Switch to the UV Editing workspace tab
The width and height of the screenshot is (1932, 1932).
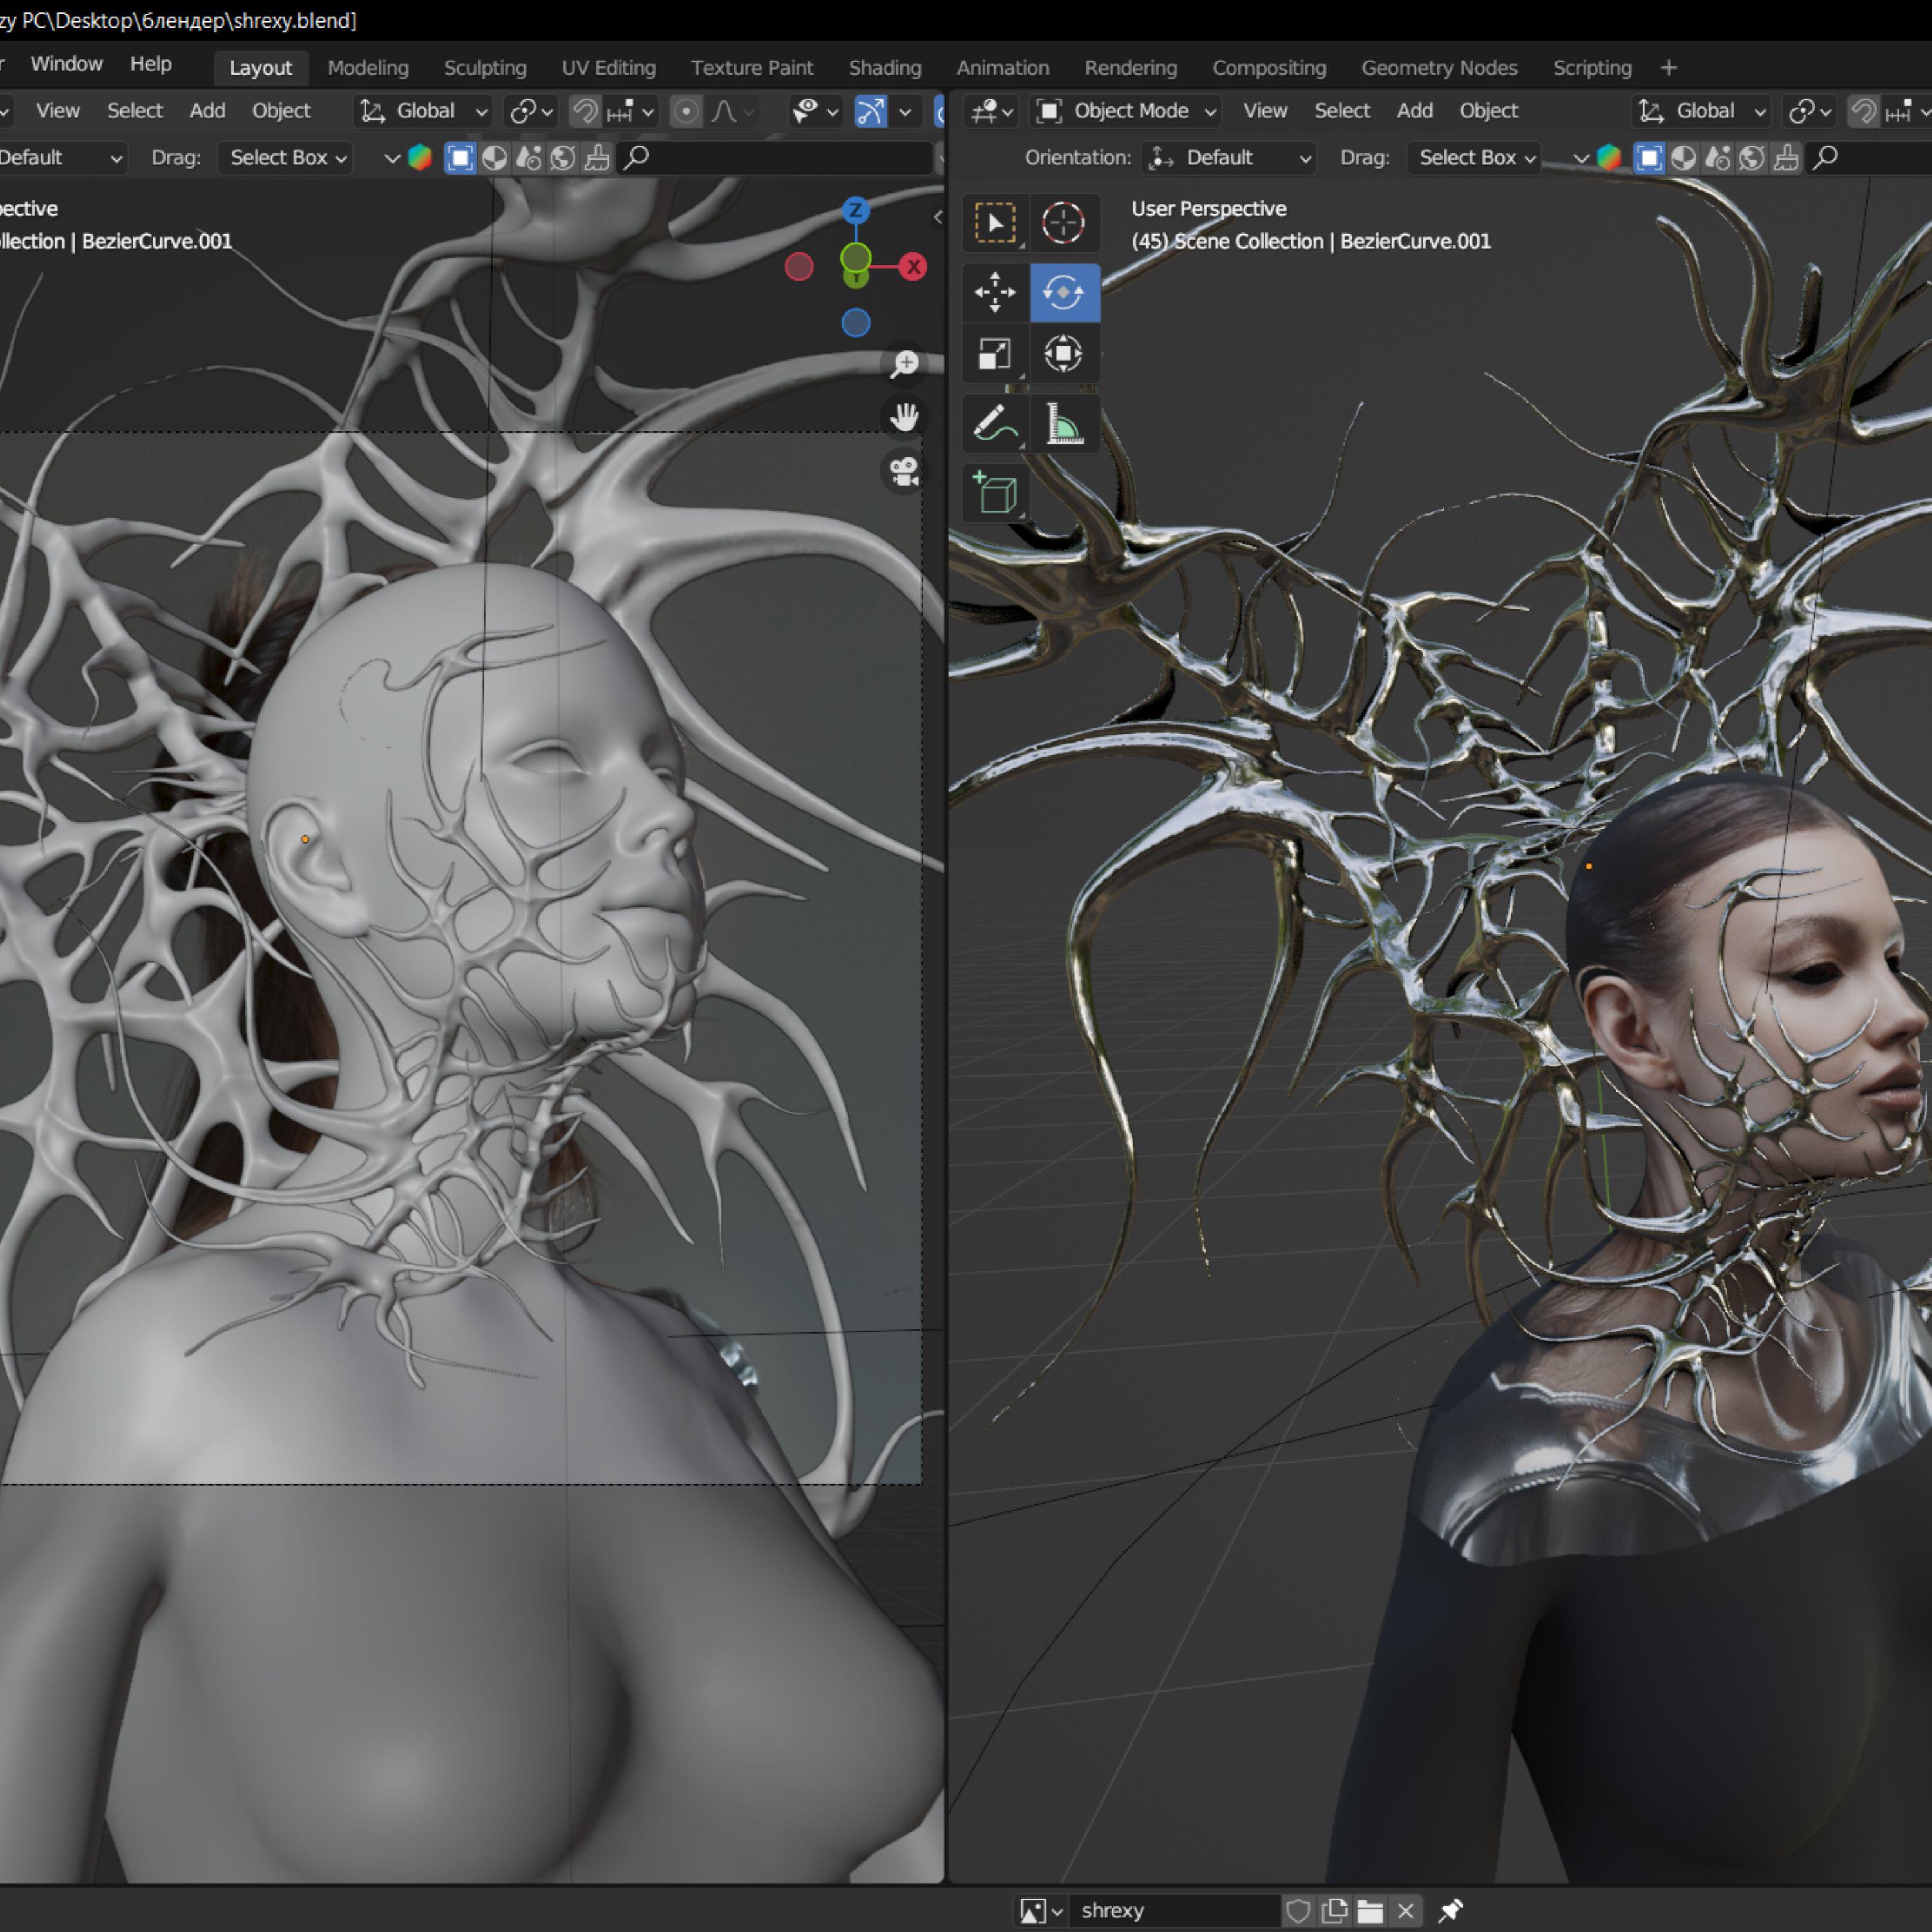point(609,68)
